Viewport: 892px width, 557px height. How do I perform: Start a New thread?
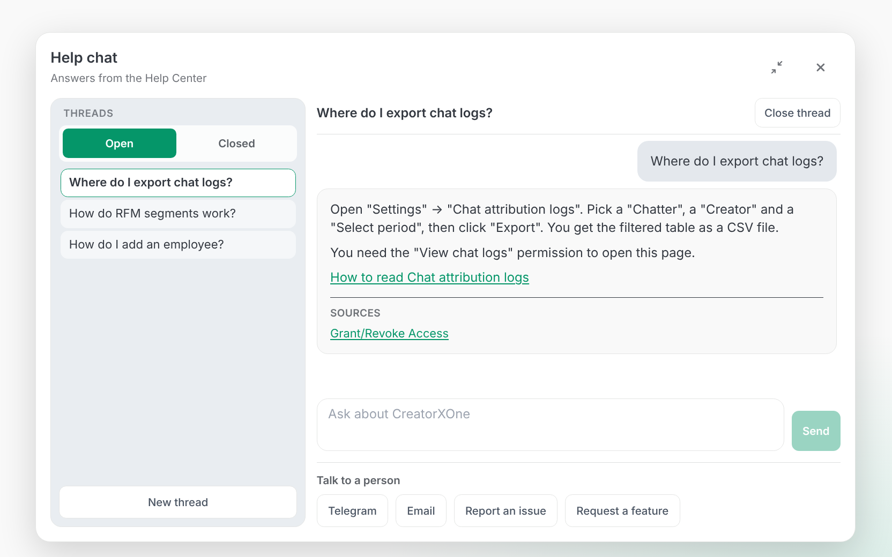click(178, 502)
